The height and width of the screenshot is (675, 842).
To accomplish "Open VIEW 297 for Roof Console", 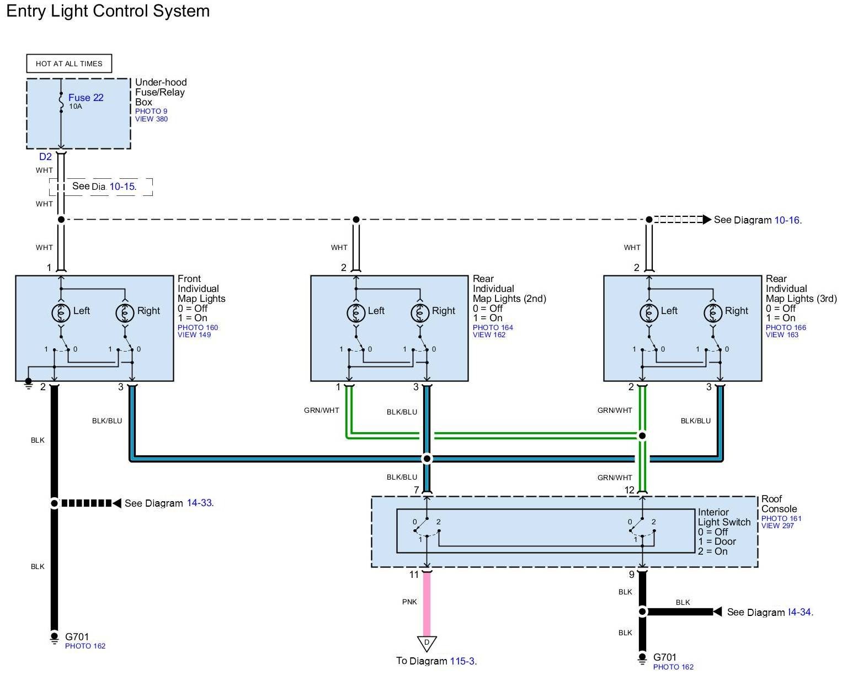I will [777, 525].
